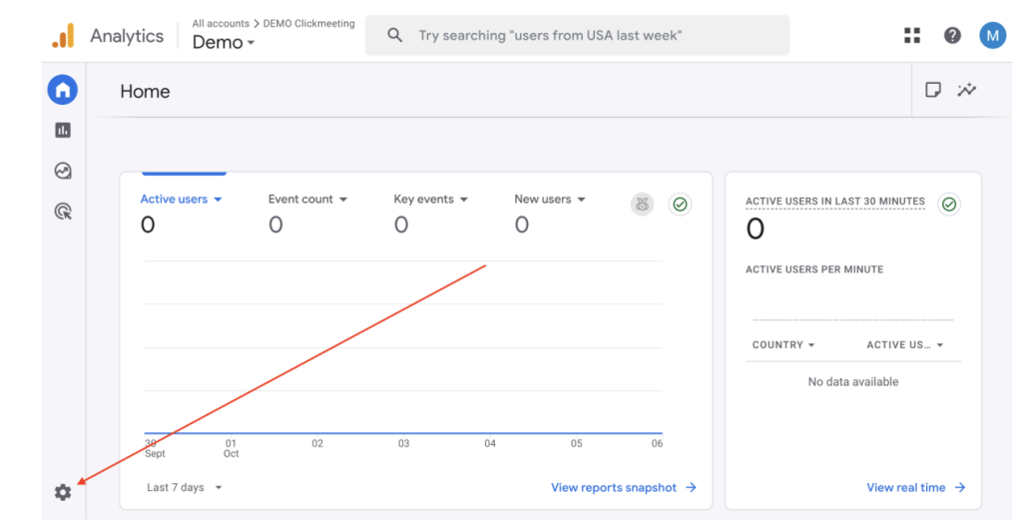Click the green check in realtime card
1022x521 pixels.
pos(949,204)
